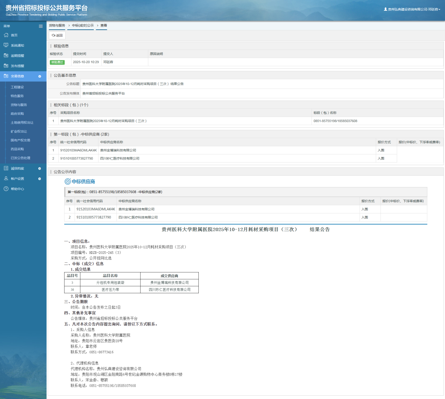Select 政府采购 in the sidebar submenu
Image resolution: width=445 pixels, height=399 pixels.
(17, 114)
